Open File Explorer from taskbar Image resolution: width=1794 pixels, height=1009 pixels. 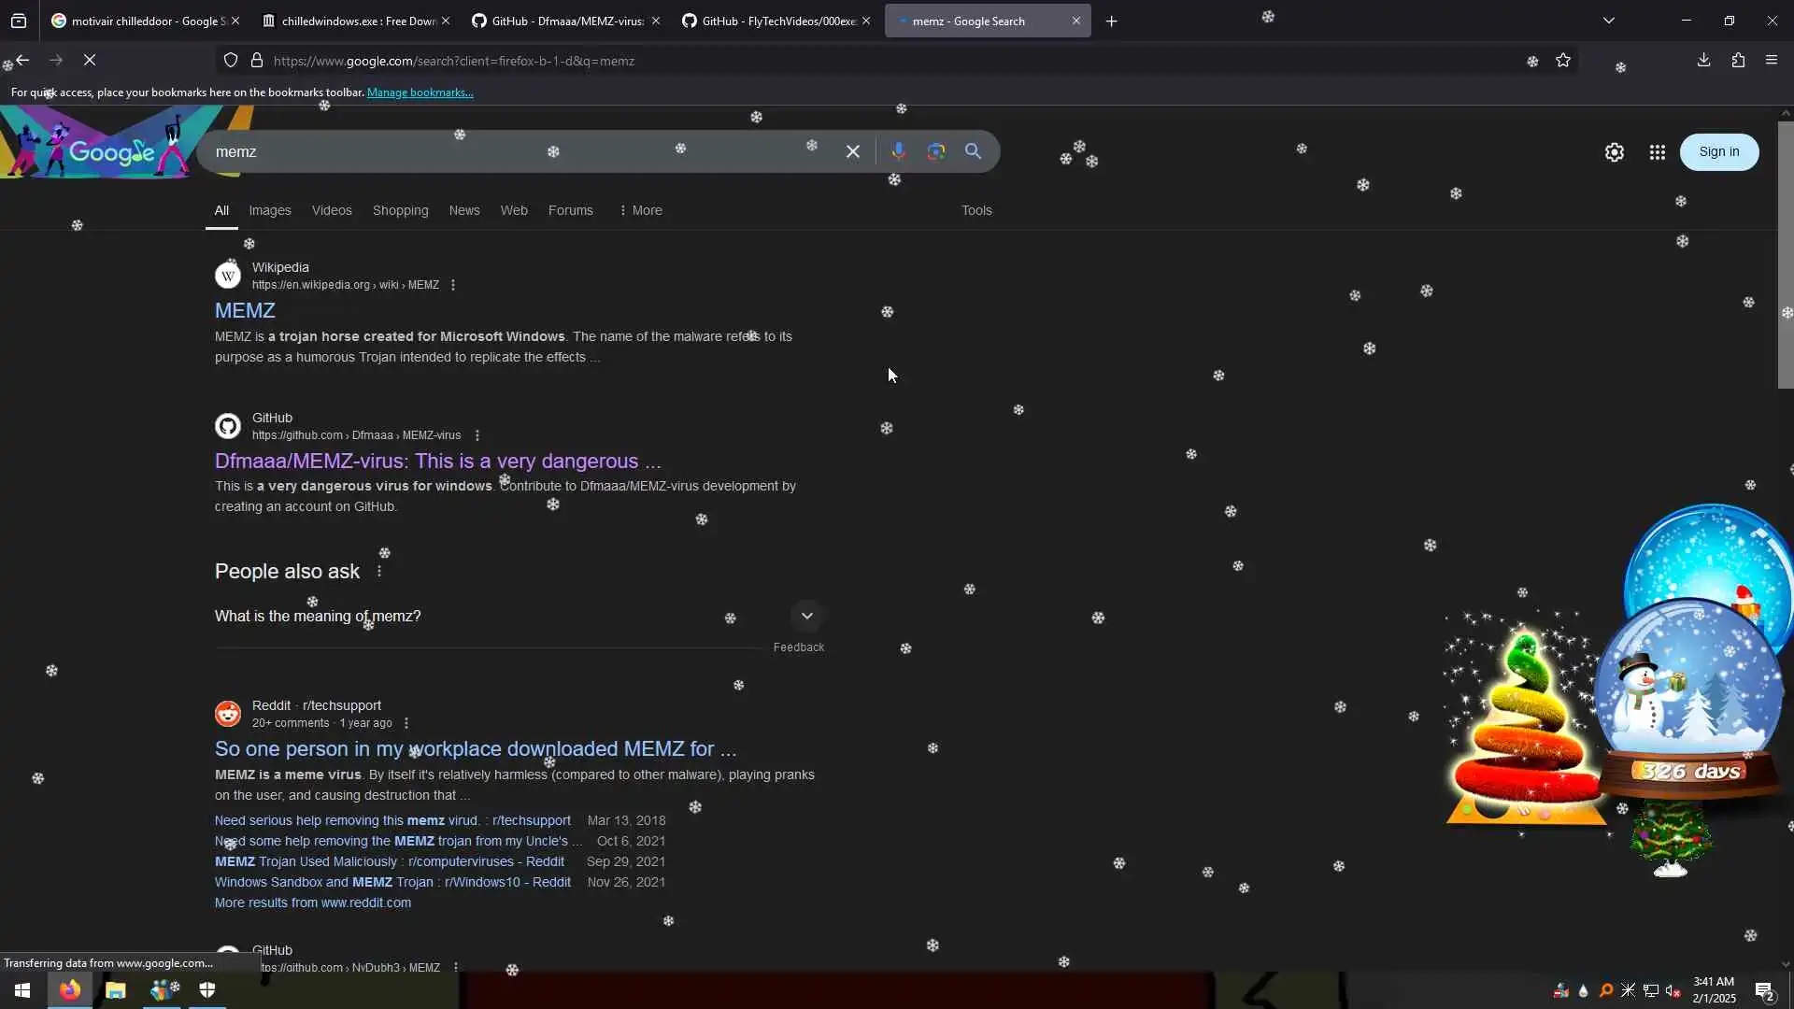pyautogui.click(x=116, y=990)
